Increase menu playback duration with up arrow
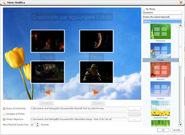185x135 pixels. [x=38, y=124]
